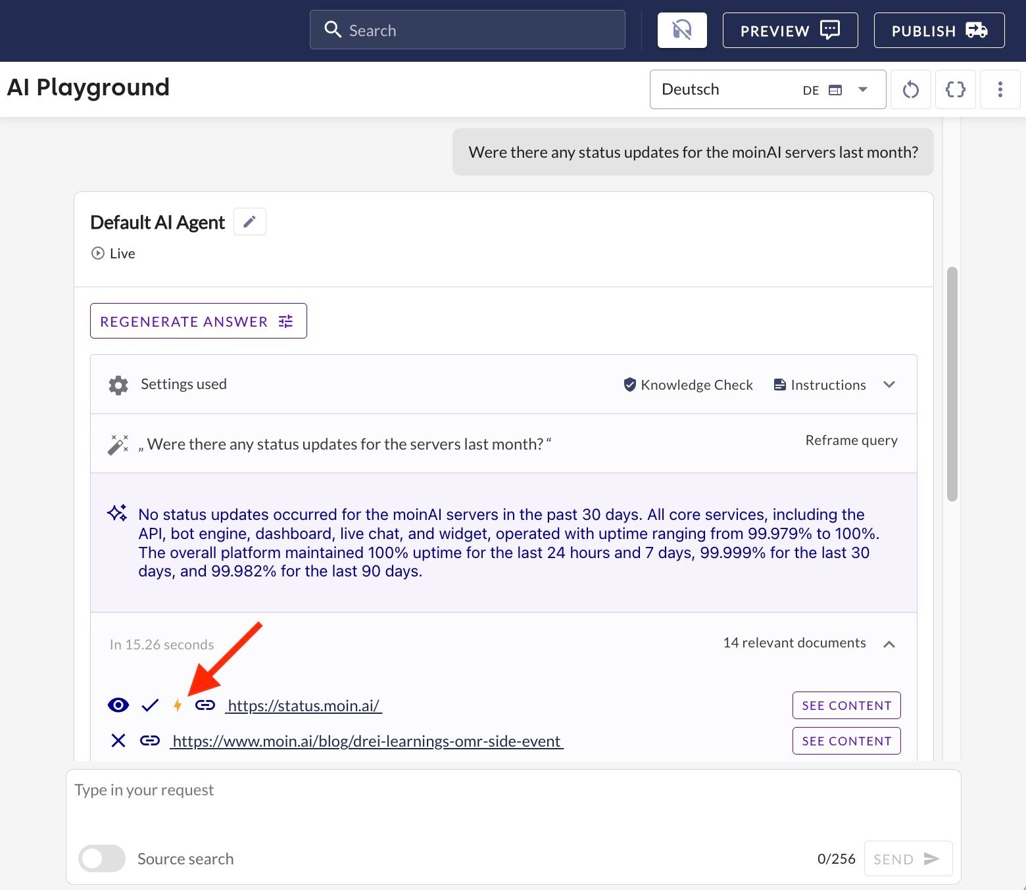Toggle eye visibility for status.moin.ai document
The image size is (1026, 890).
(118, 705)
